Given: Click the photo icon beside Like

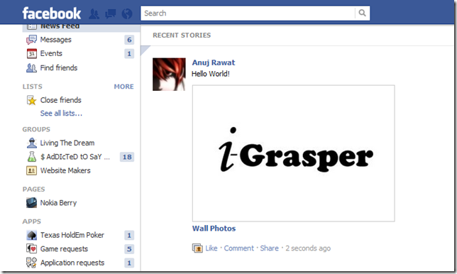Looking at the screenshot, I should (x=197, y=248).
